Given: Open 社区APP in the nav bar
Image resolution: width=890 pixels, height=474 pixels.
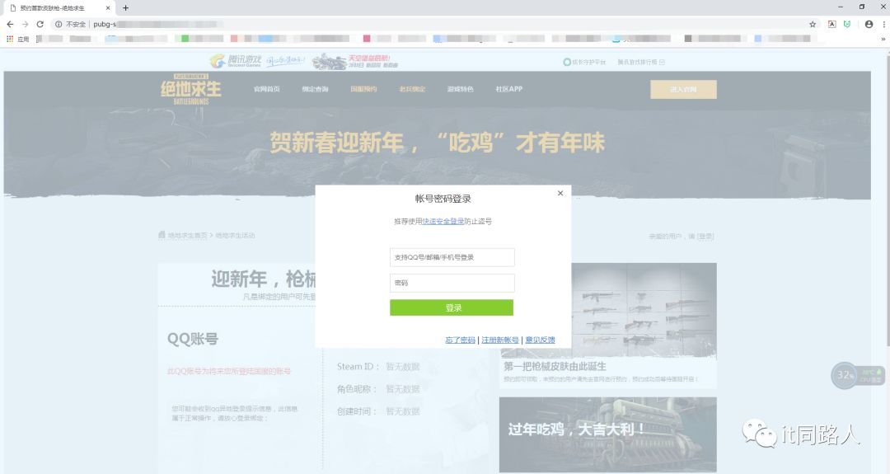Looking at the screenshot, I should (509, 89).
